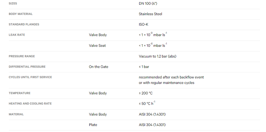Screen dimensions: 266x132
Task: Click the HEATING AND COOLING RATE label
Action: 30,104
